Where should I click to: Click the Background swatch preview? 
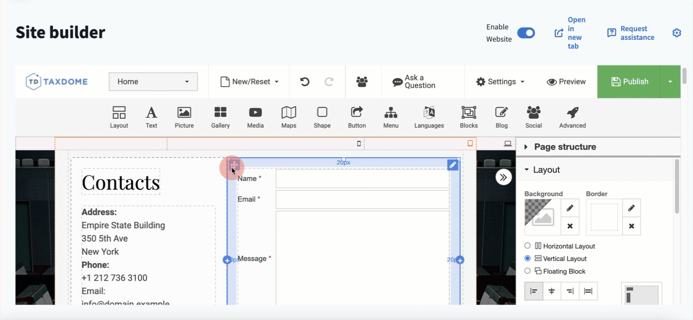point(542,217)
